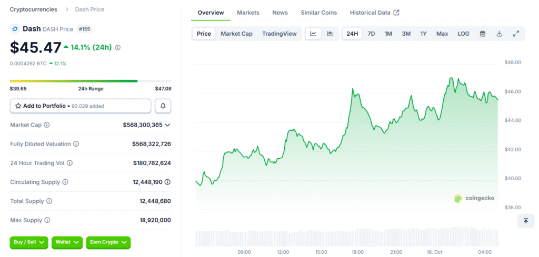Click the price alert bell icon

point(163,106)
